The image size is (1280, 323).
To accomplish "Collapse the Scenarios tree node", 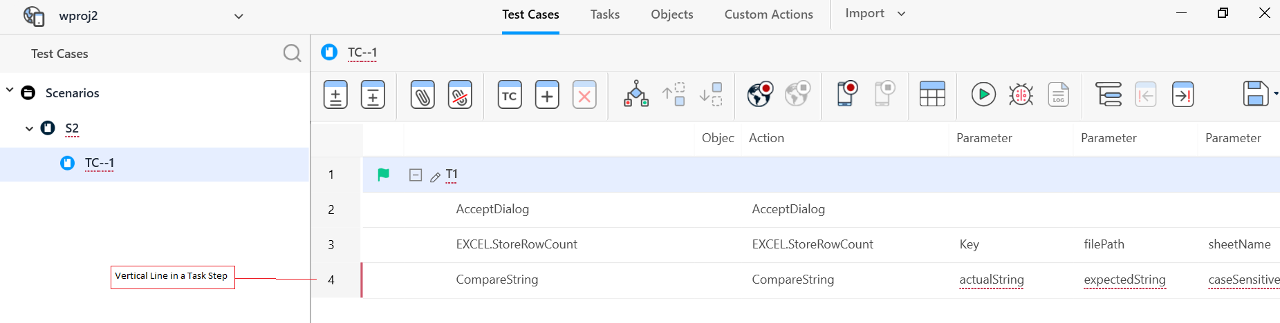I will 10,90.
